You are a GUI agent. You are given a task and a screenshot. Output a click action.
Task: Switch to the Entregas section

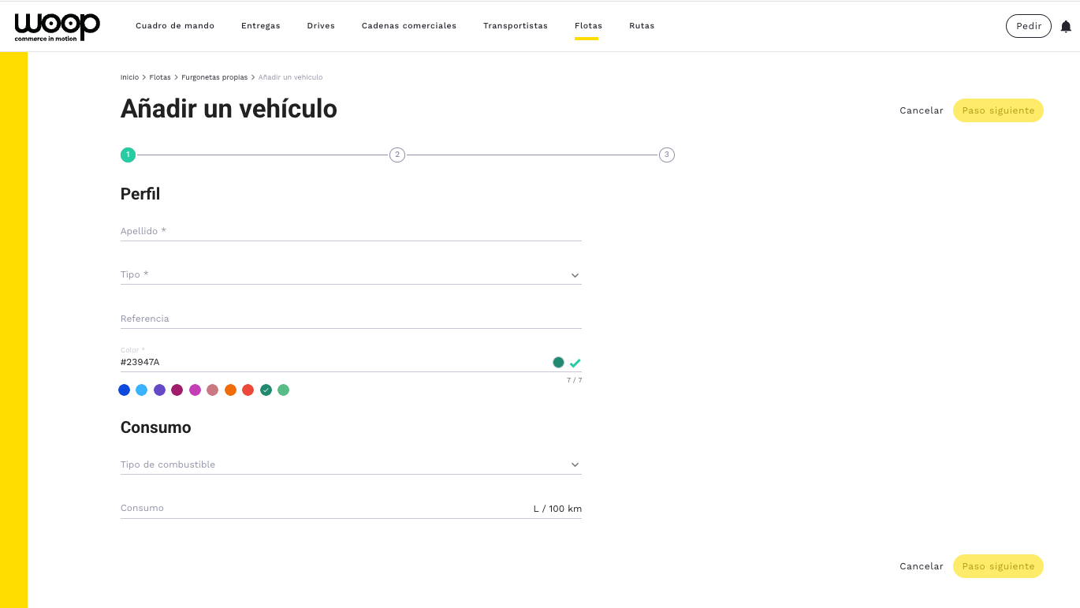coord(260,26)
